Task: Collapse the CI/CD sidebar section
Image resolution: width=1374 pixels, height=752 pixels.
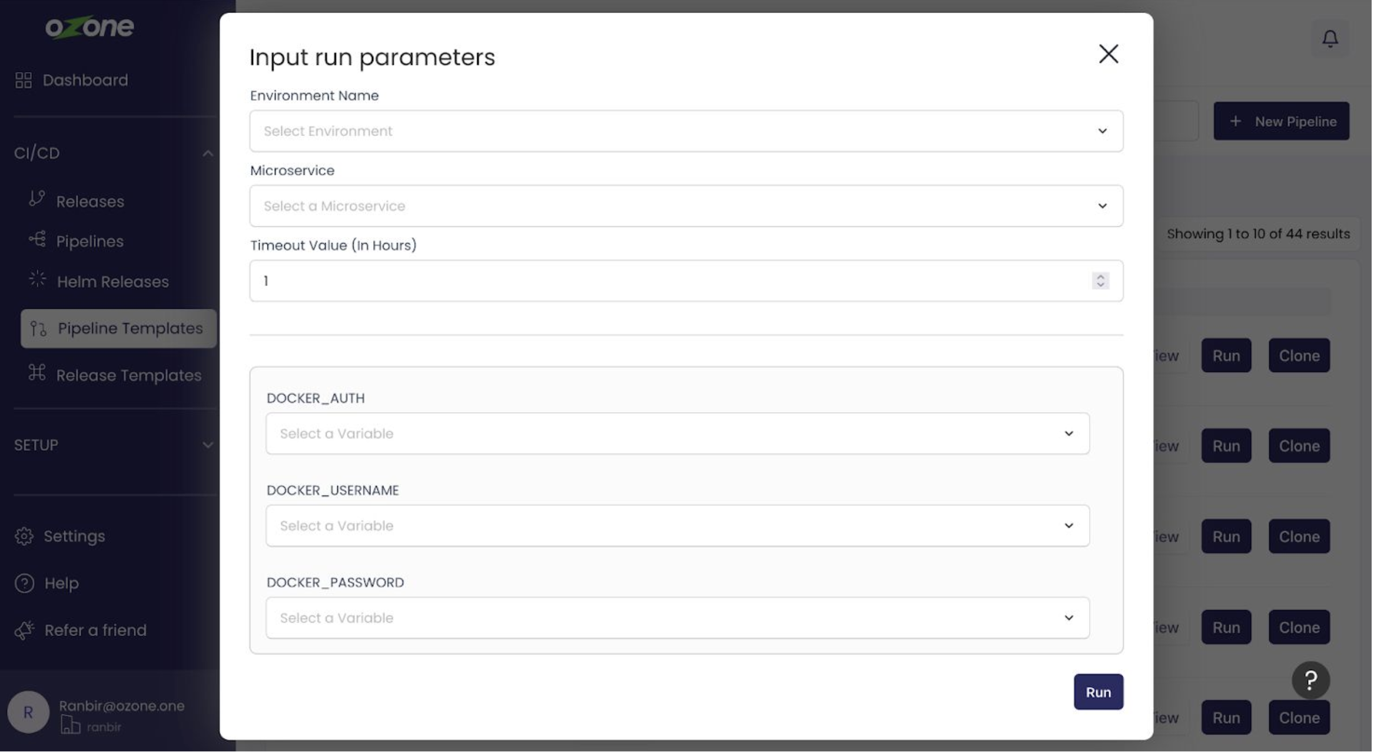Action: pos(208,154)
